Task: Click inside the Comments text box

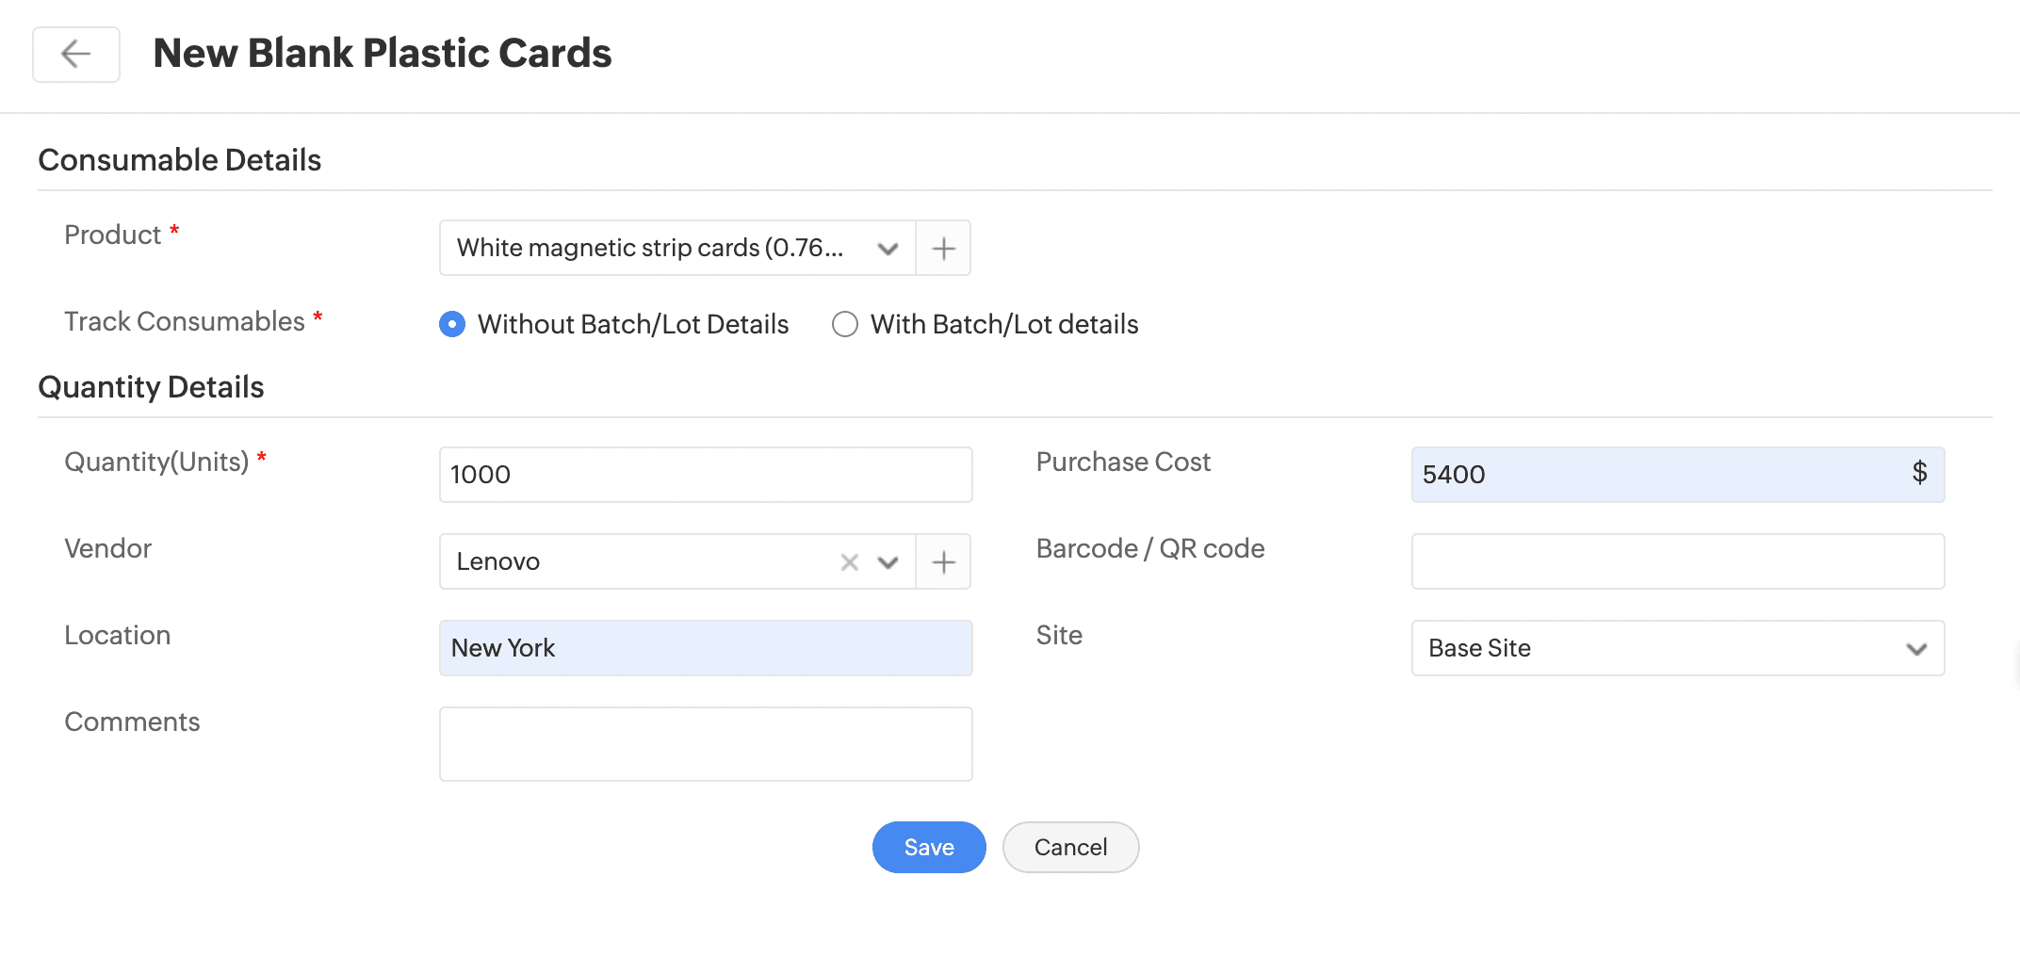Action: (705, 744)
